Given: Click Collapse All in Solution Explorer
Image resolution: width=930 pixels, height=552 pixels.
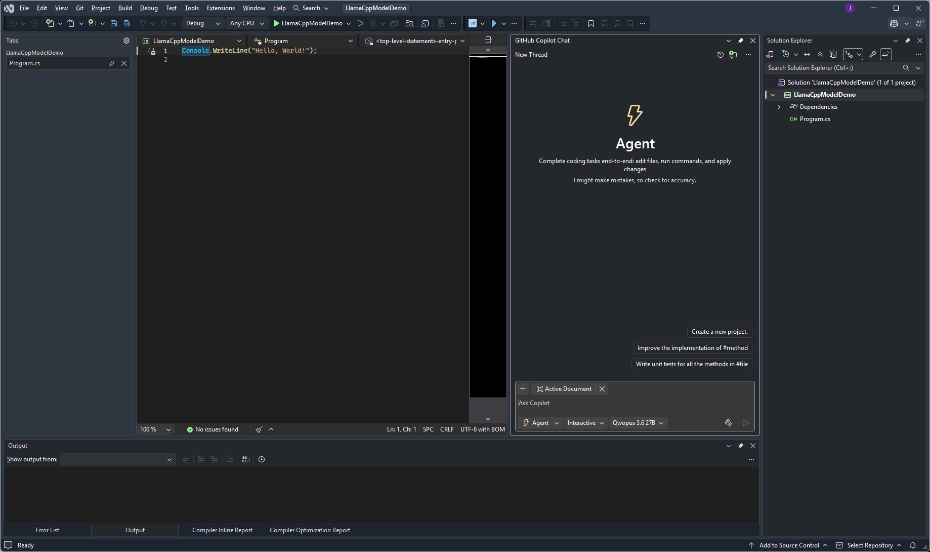Looking at the screenshot, I should (820, 54).
